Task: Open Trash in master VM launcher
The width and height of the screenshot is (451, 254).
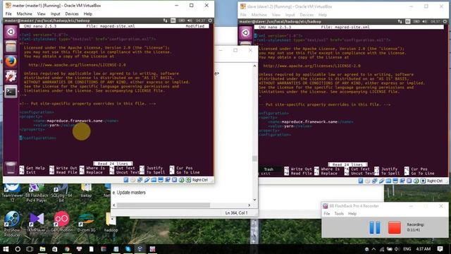Action: pyautogui.click(x=11, y=168)
